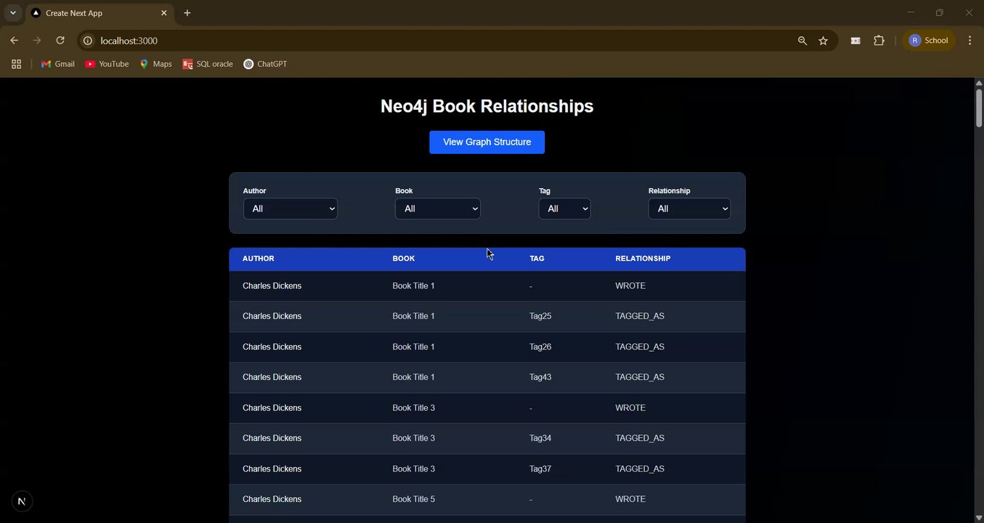
Task: Open the SQL oracle bookmark
Action: 208,64
